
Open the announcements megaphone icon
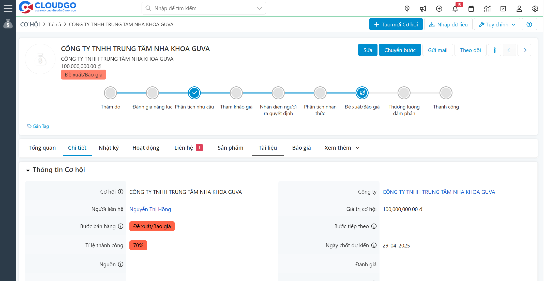(423, 9)
